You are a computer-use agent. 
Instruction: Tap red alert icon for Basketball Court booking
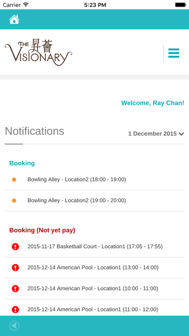[x=15, y=247]
